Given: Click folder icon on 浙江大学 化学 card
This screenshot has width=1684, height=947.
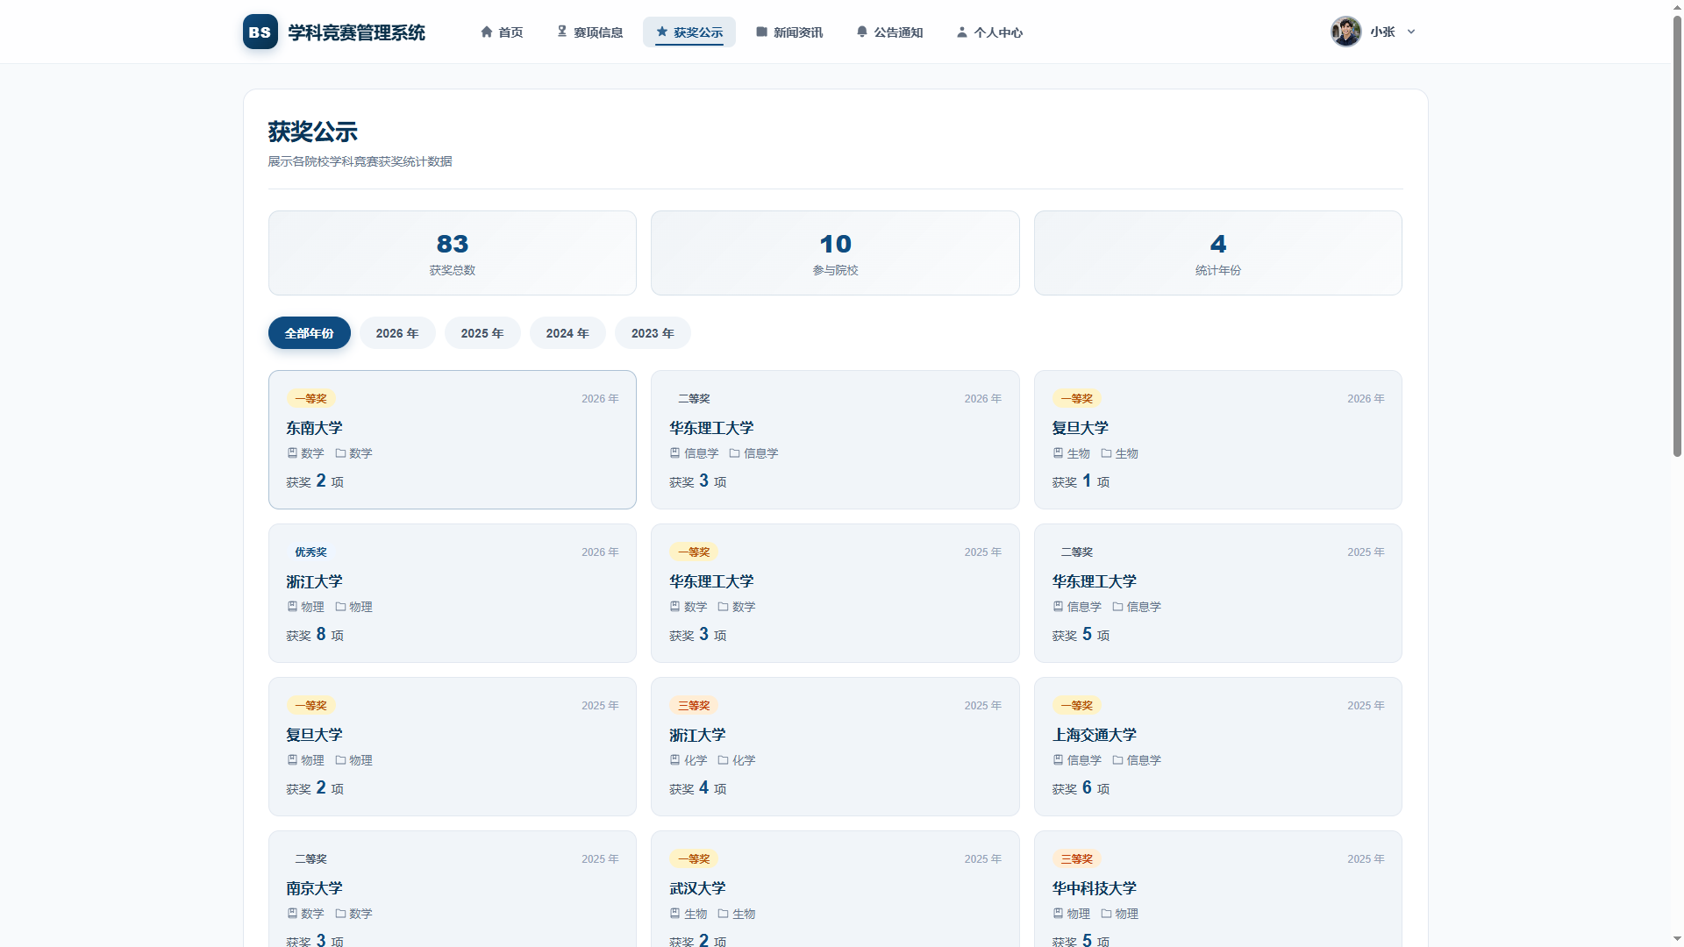Looking at the screenshot, I should point(723,760).
